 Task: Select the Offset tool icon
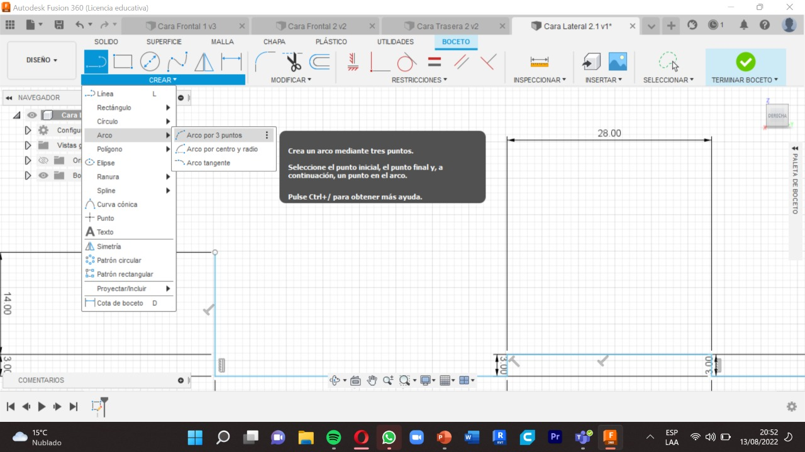tap(320, 62)
